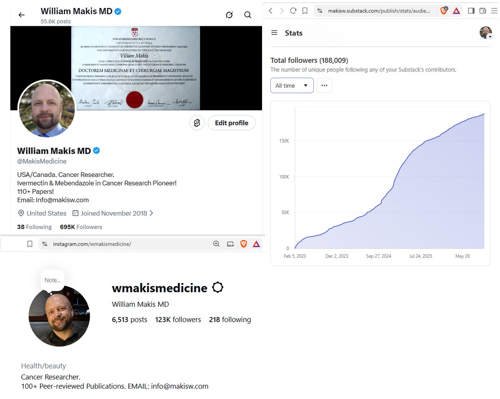Click the 6,513 posts count

130,320
